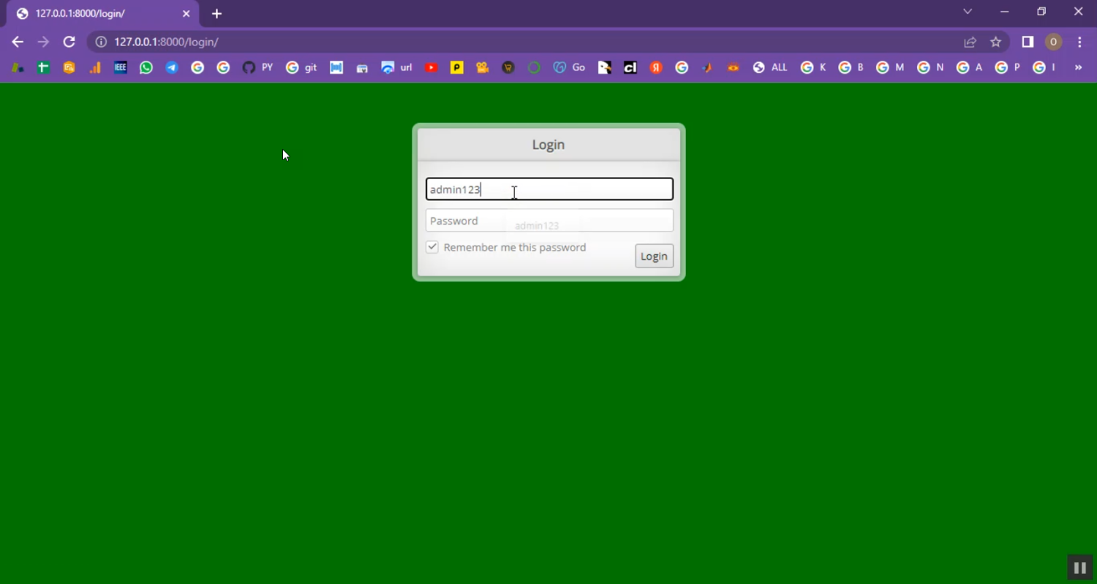Open the MATLAB bookmark

tap(707, 67)
